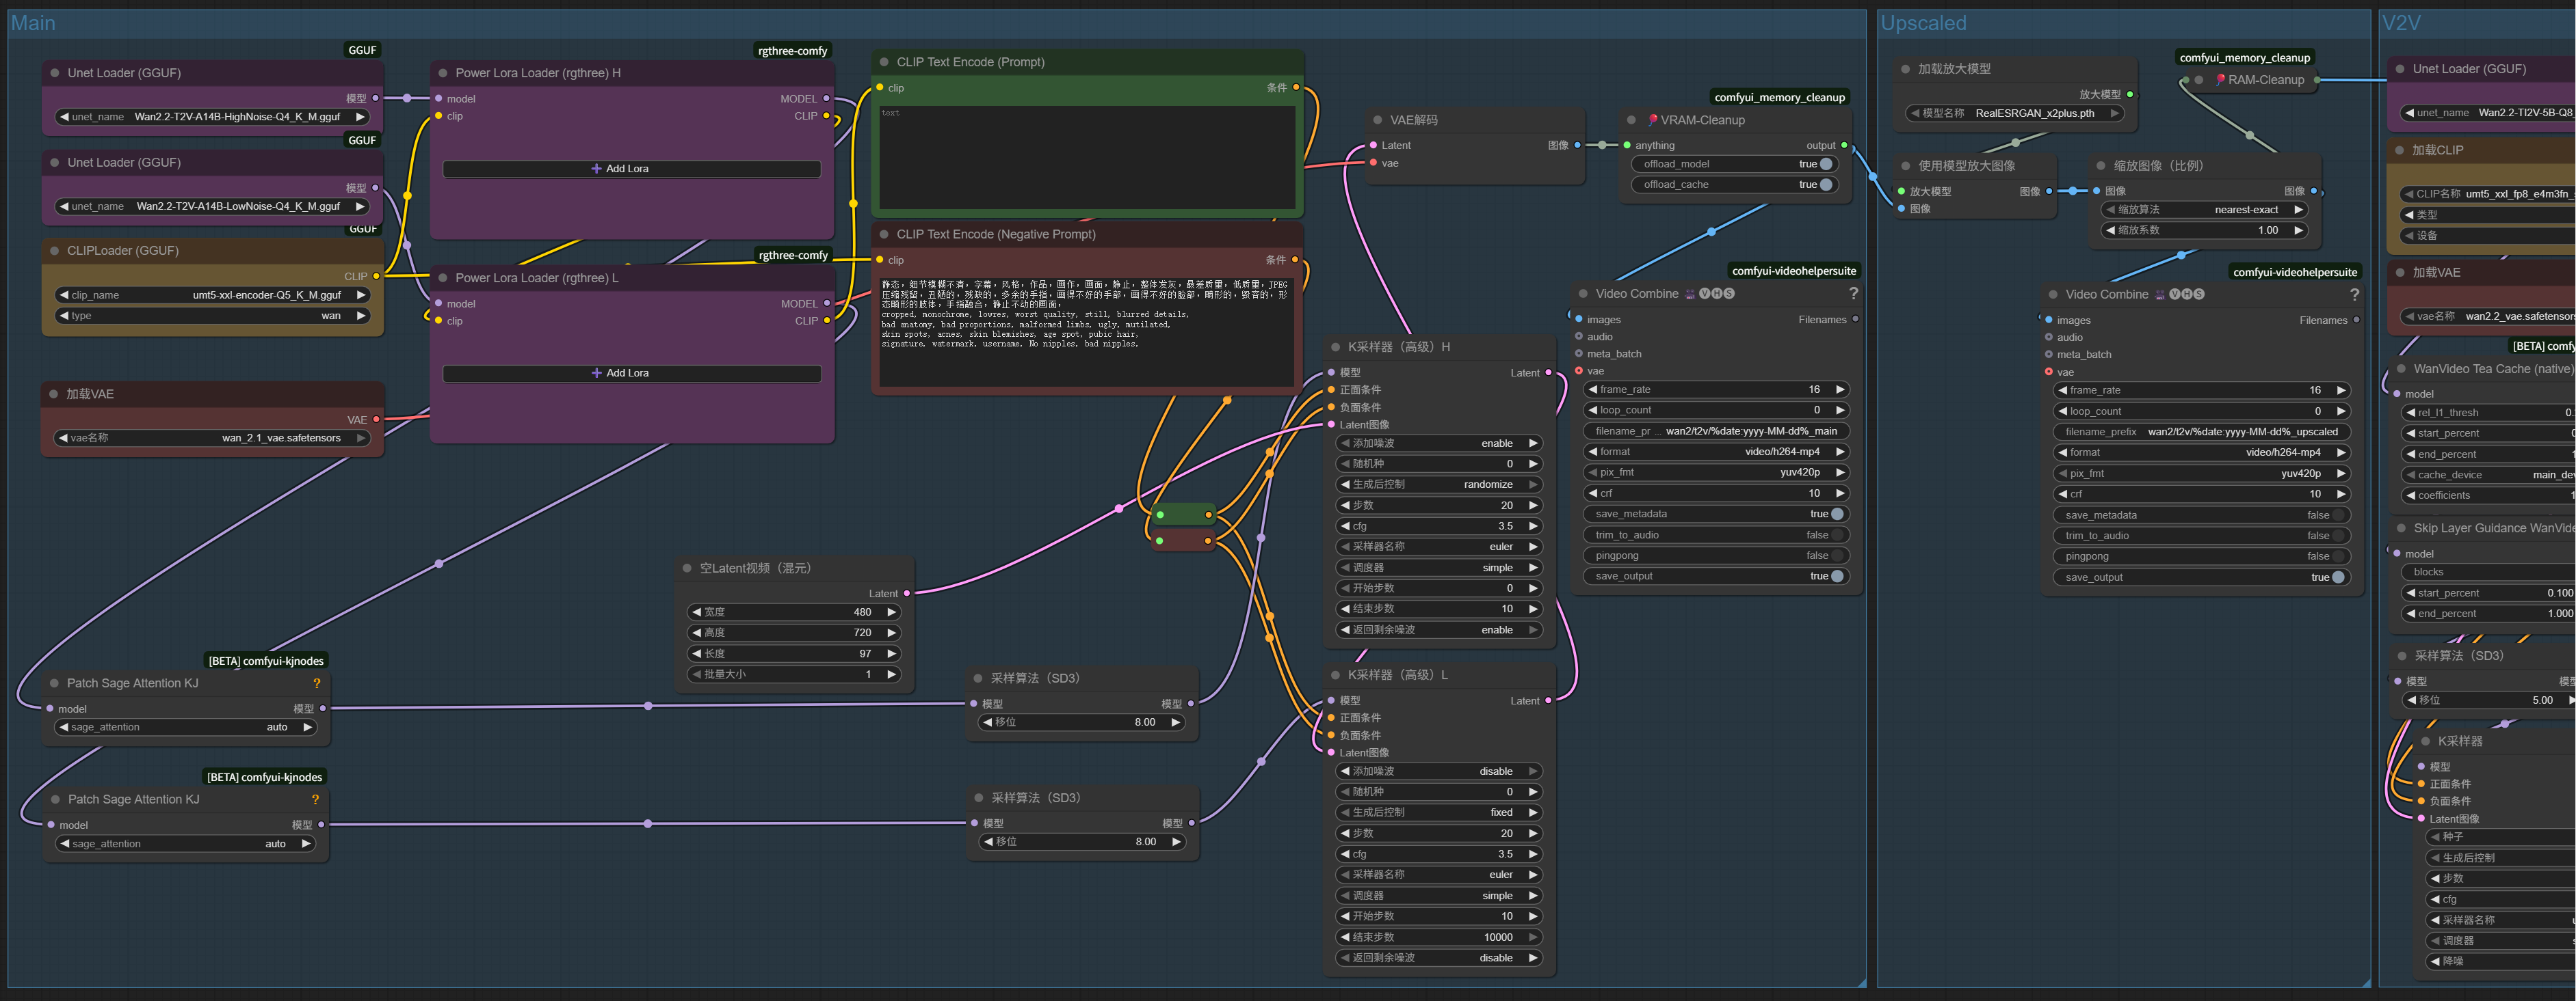2576x1001 pixels.
Task: Click Add Lora in Power Lora Loader L
Action: tap(631, 374)
